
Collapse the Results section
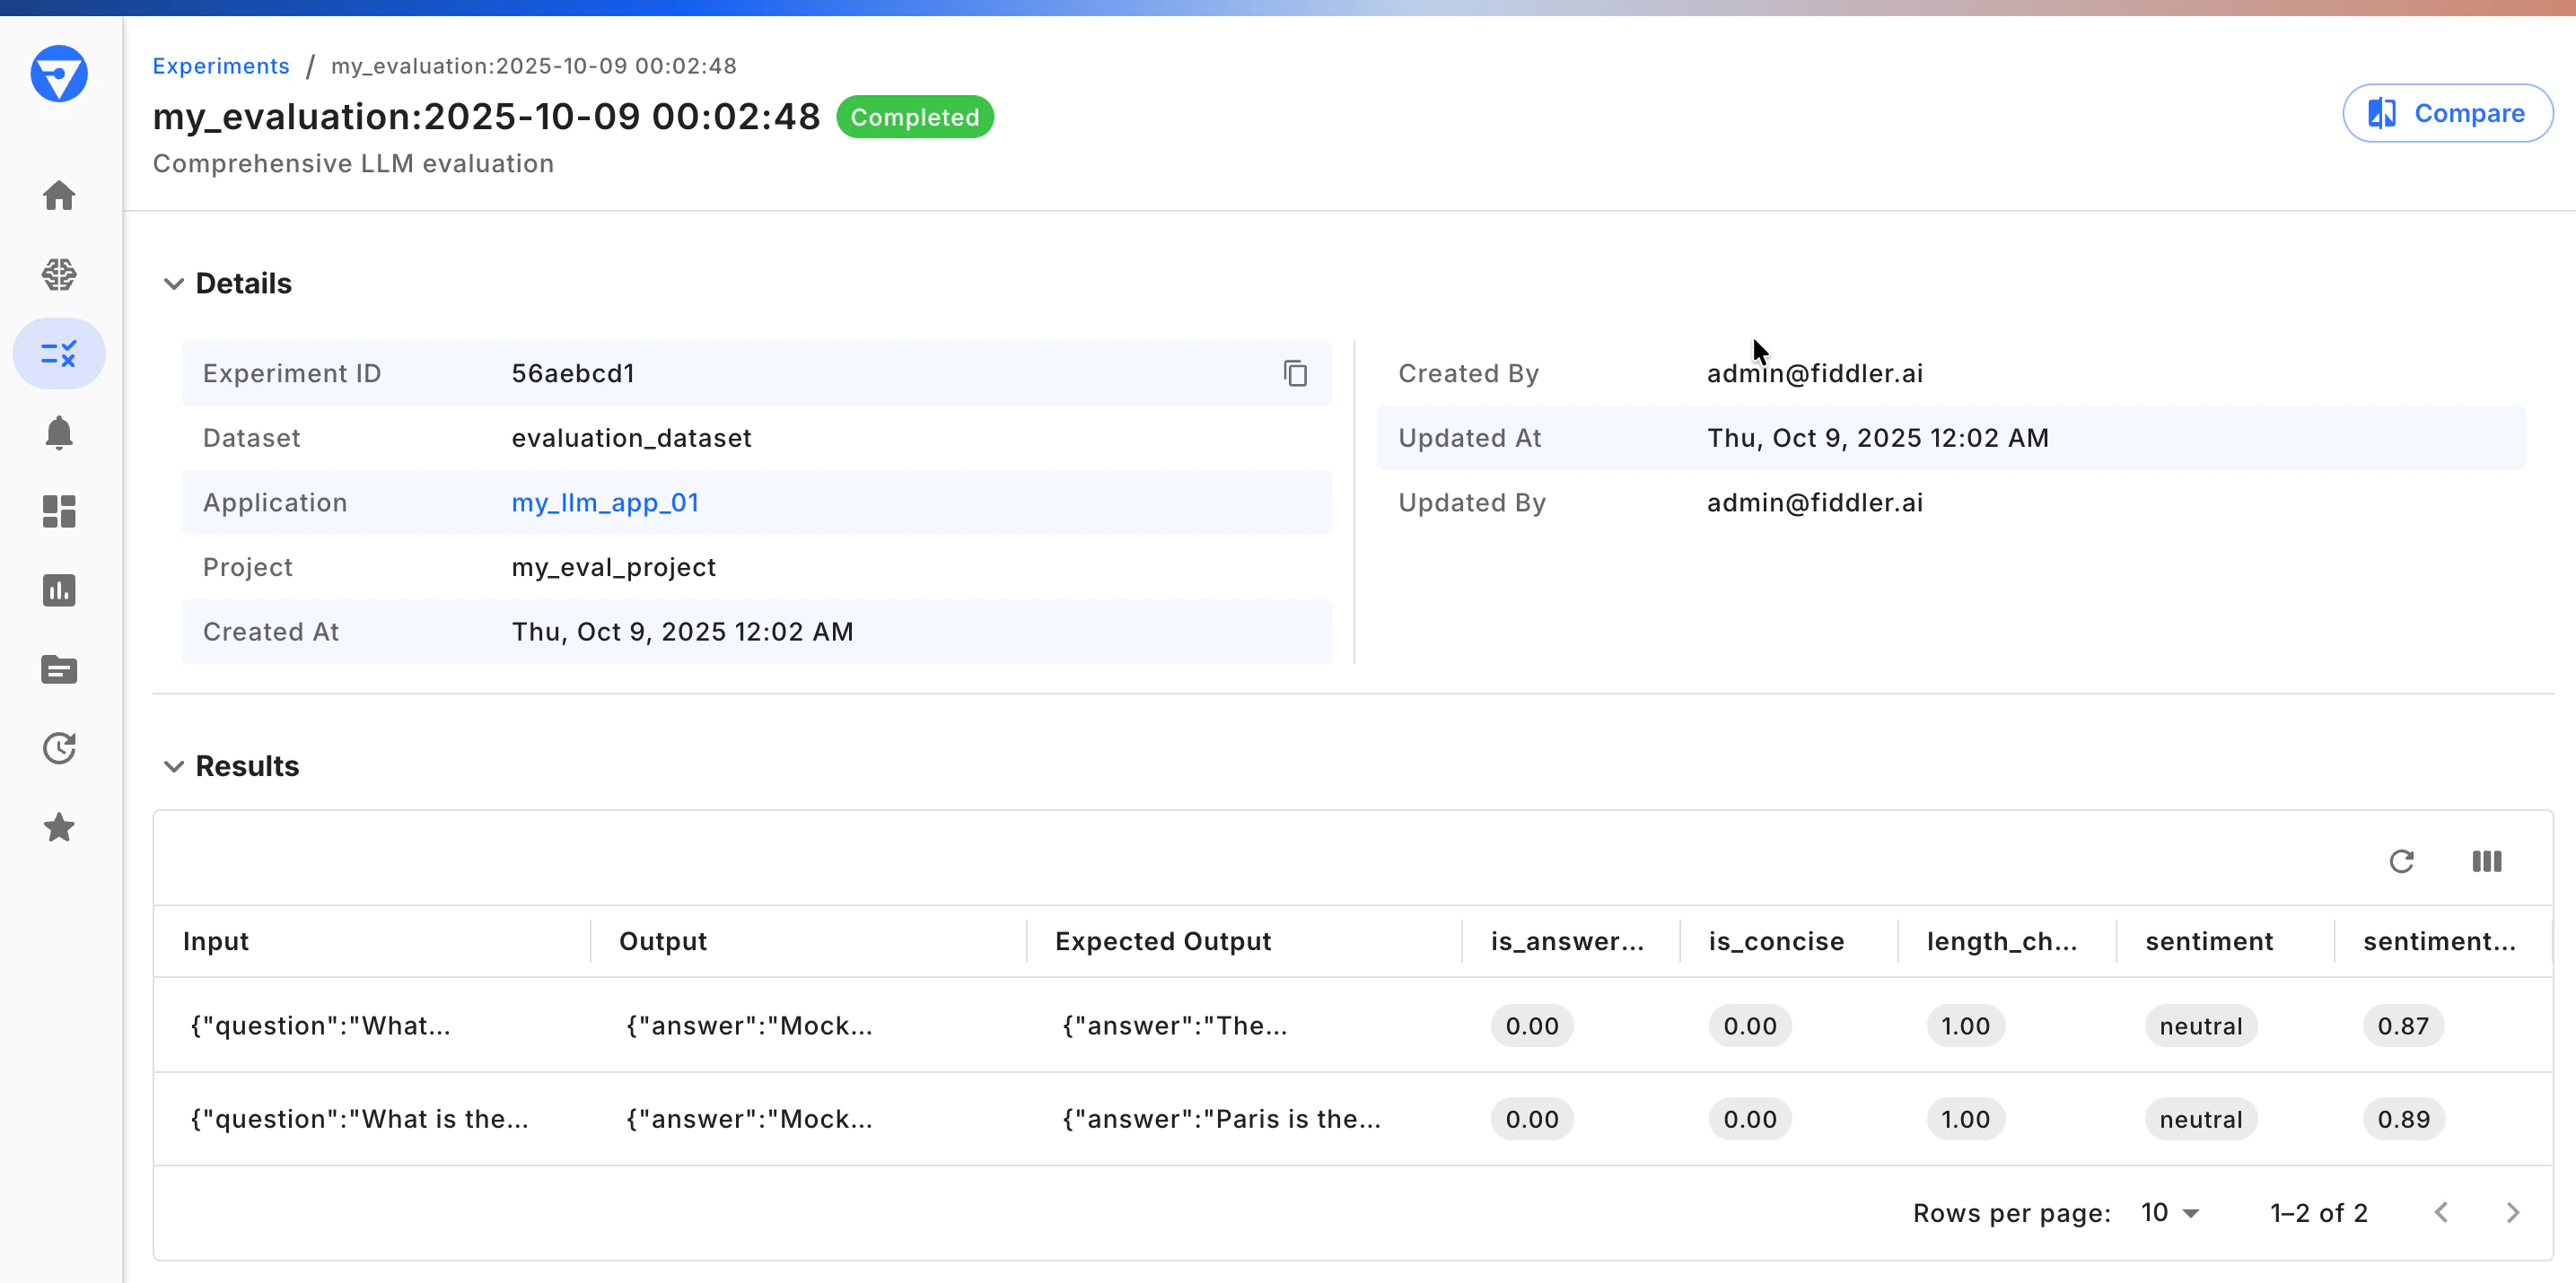point(174,766)
